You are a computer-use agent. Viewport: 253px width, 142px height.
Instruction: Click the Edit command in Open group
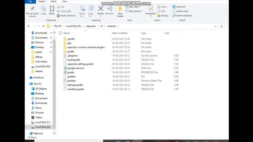tap(161, 11)
